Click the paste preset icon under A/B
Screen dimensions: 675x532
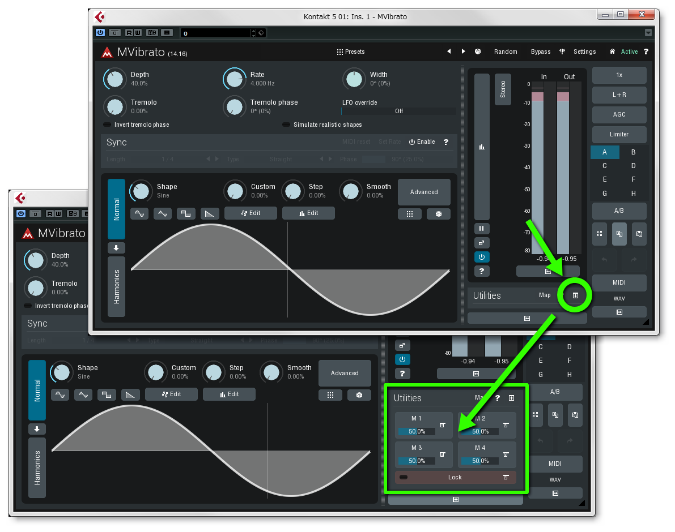point(639,234)
